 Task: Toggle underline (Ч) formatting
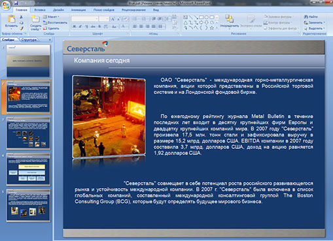[x=86, y=26]
